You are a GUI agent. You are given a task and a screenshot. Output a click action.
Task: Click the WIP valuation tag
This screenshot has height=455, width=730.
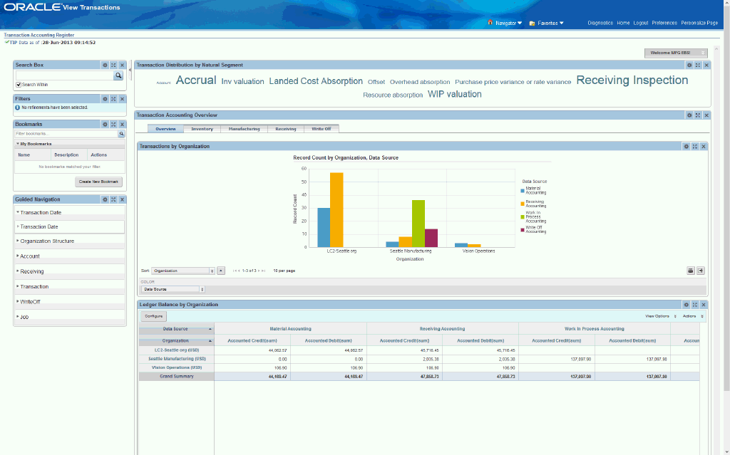point(454,94)
